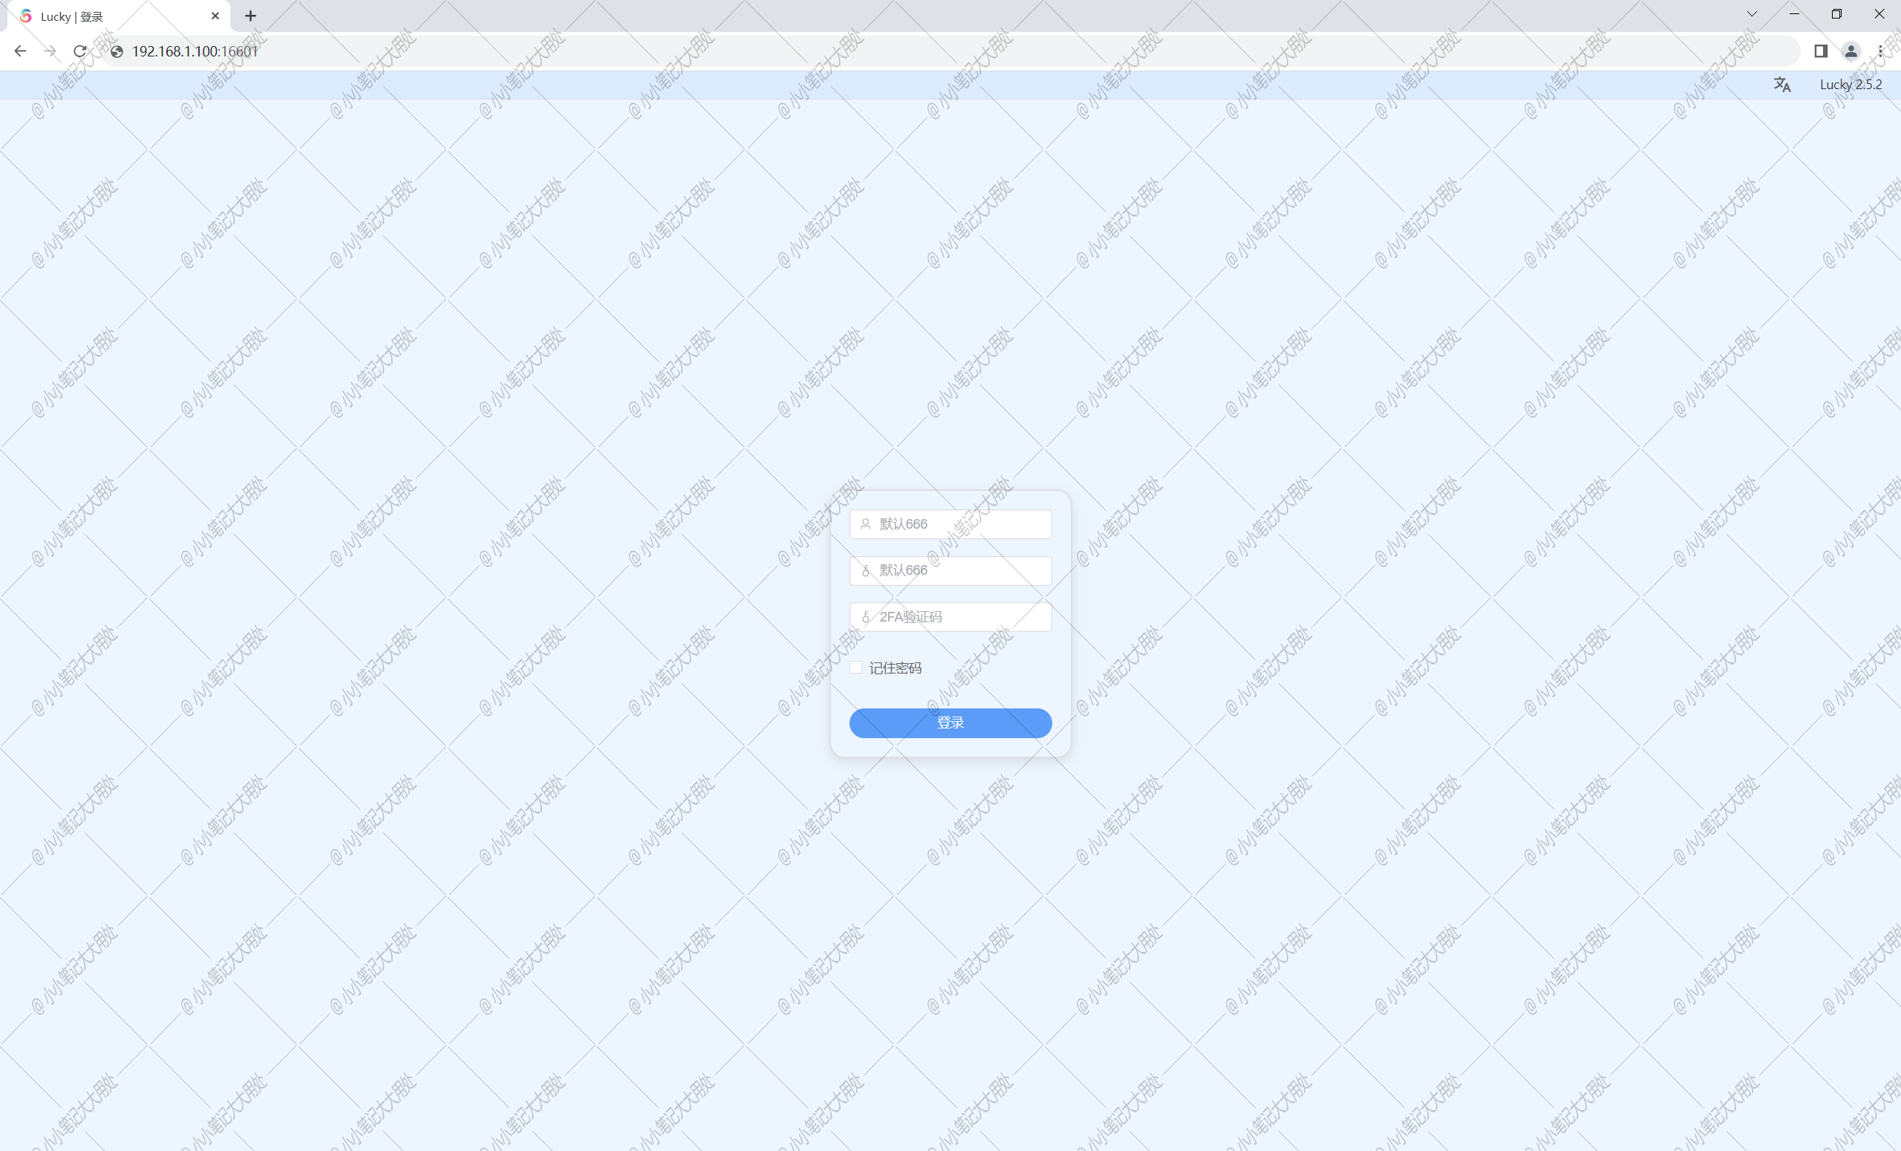
Task: Open the Chrome profile avatar
Action: pos(1851,51)
